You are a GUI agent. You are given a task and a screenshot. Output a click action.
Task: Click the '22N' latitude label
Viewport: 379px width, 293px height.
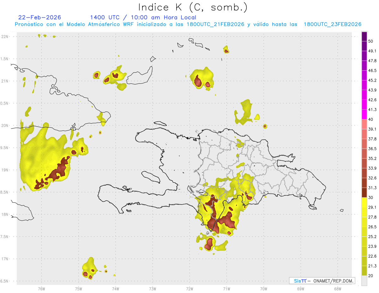(x=5, y=37)
